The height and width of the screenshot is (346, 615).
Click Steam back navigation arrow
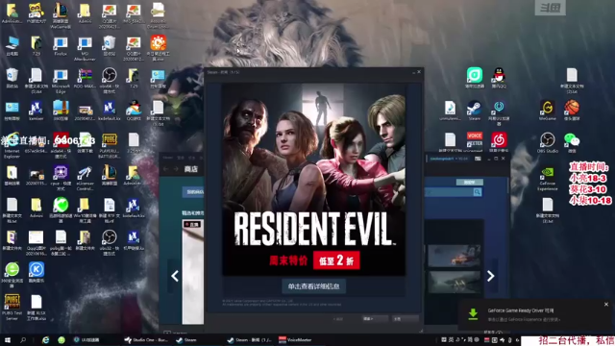tap(166, 169)
